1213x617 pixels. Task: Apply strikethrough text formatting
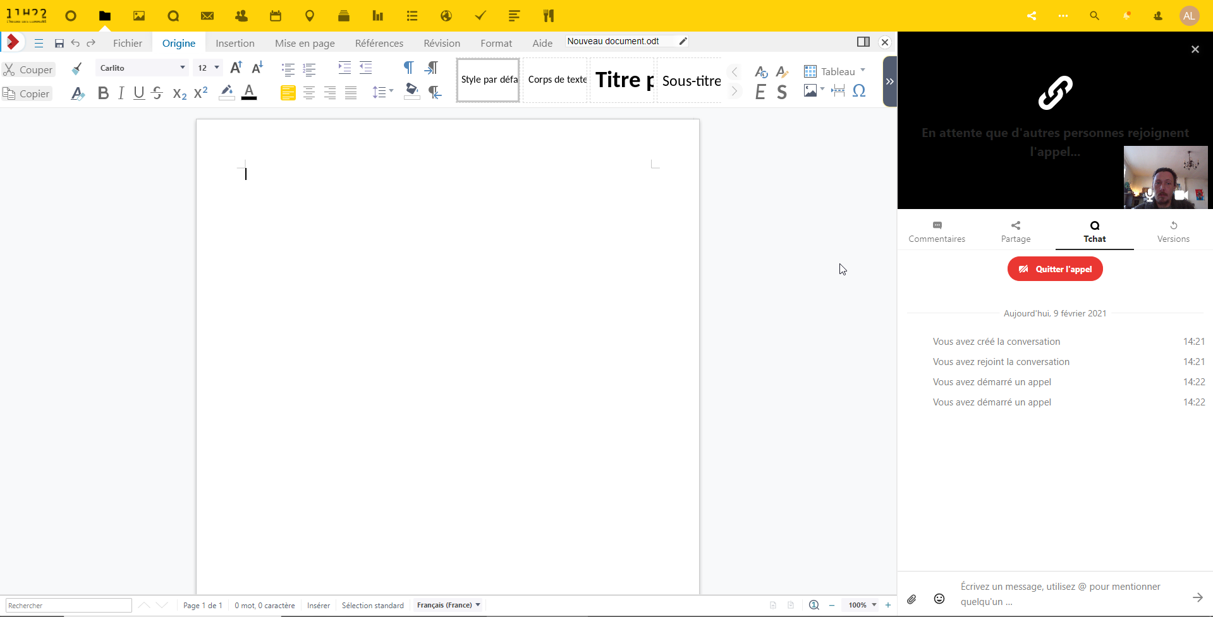(x=157, y=93)
